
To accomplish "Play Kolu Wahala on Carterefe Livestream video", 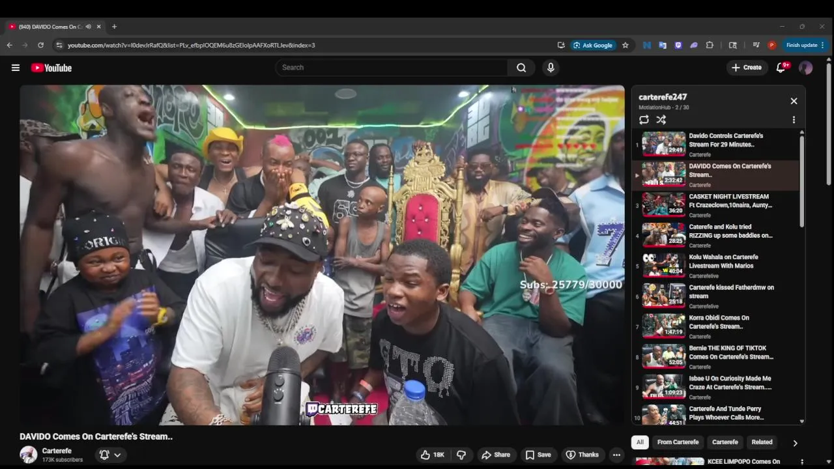I will tap(716, 266).
